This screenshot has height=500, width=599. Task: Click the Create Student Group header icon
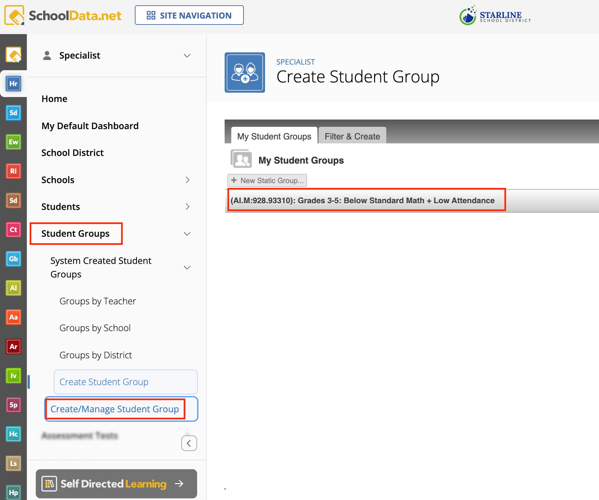245,73
